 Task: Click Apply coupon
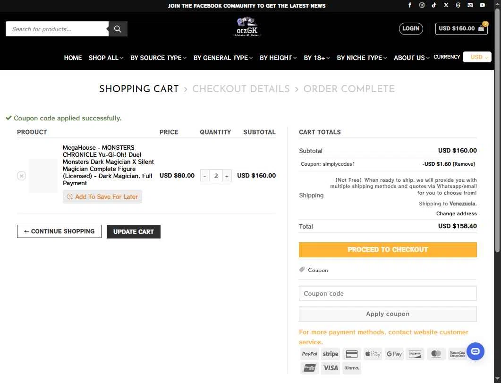coord(388,314)
